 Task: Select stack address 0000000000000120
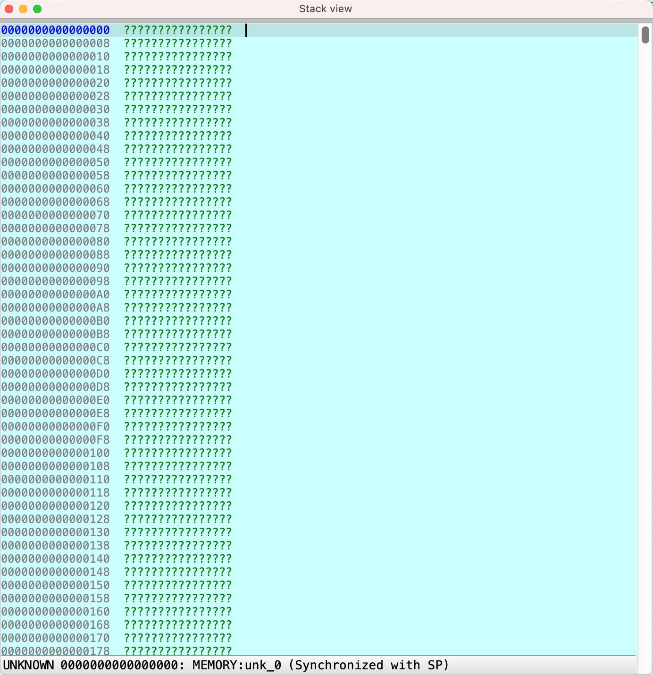coord(56,506)
